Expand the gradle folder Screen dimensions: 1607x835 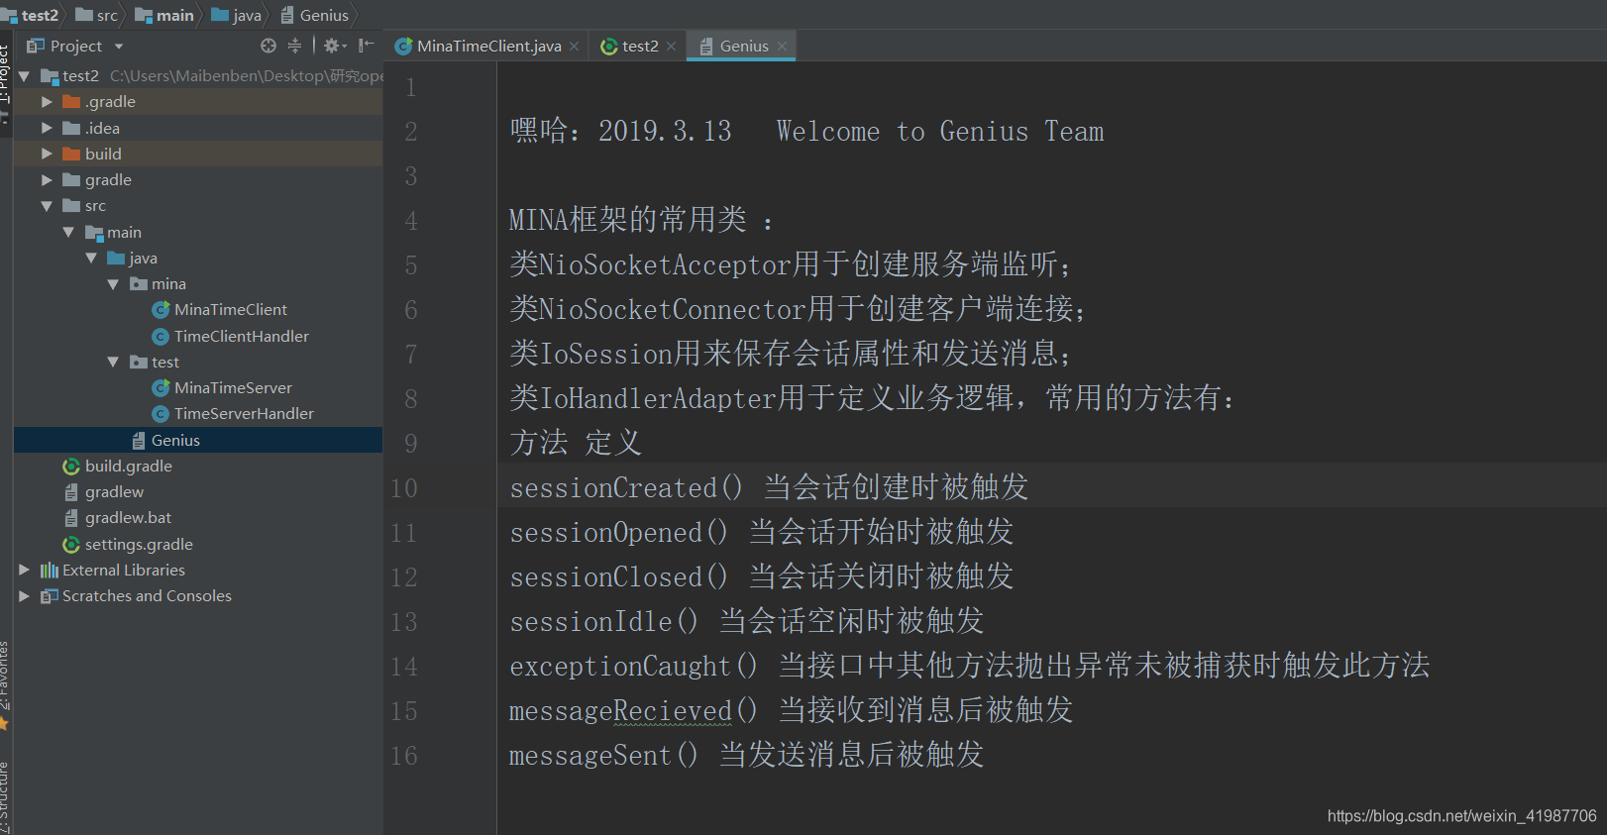click(47, 179)
